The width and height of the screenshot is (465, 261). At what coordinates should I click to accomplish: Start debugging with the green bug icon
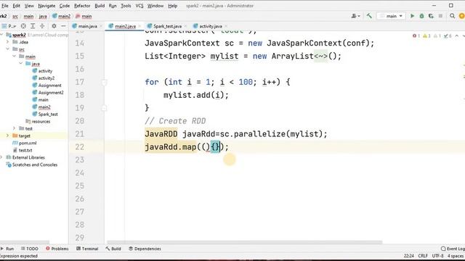pyautogui.click(x=421, y=16)
